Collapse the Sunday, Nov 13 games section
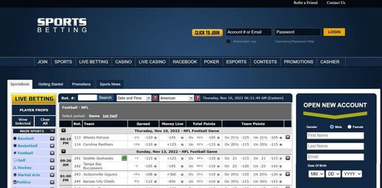This screenshot has height=188, width=382. [63, 151]
